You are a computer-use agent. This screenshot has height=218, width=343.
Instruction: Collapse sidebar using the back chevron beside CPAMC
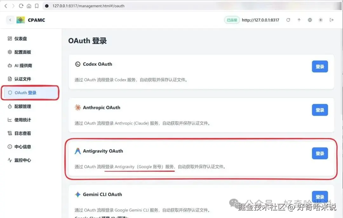(x=10, y=20)
